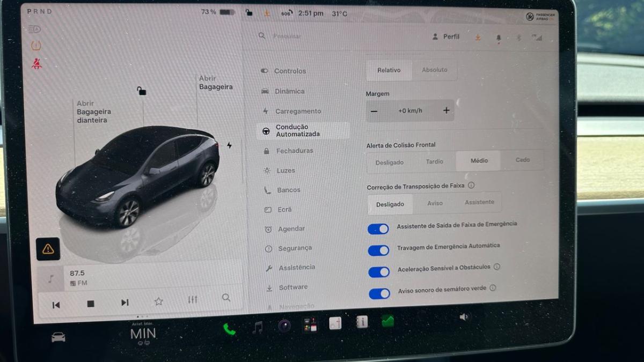
Task: Tap the status bar lock icon
Action: (249, 12)
